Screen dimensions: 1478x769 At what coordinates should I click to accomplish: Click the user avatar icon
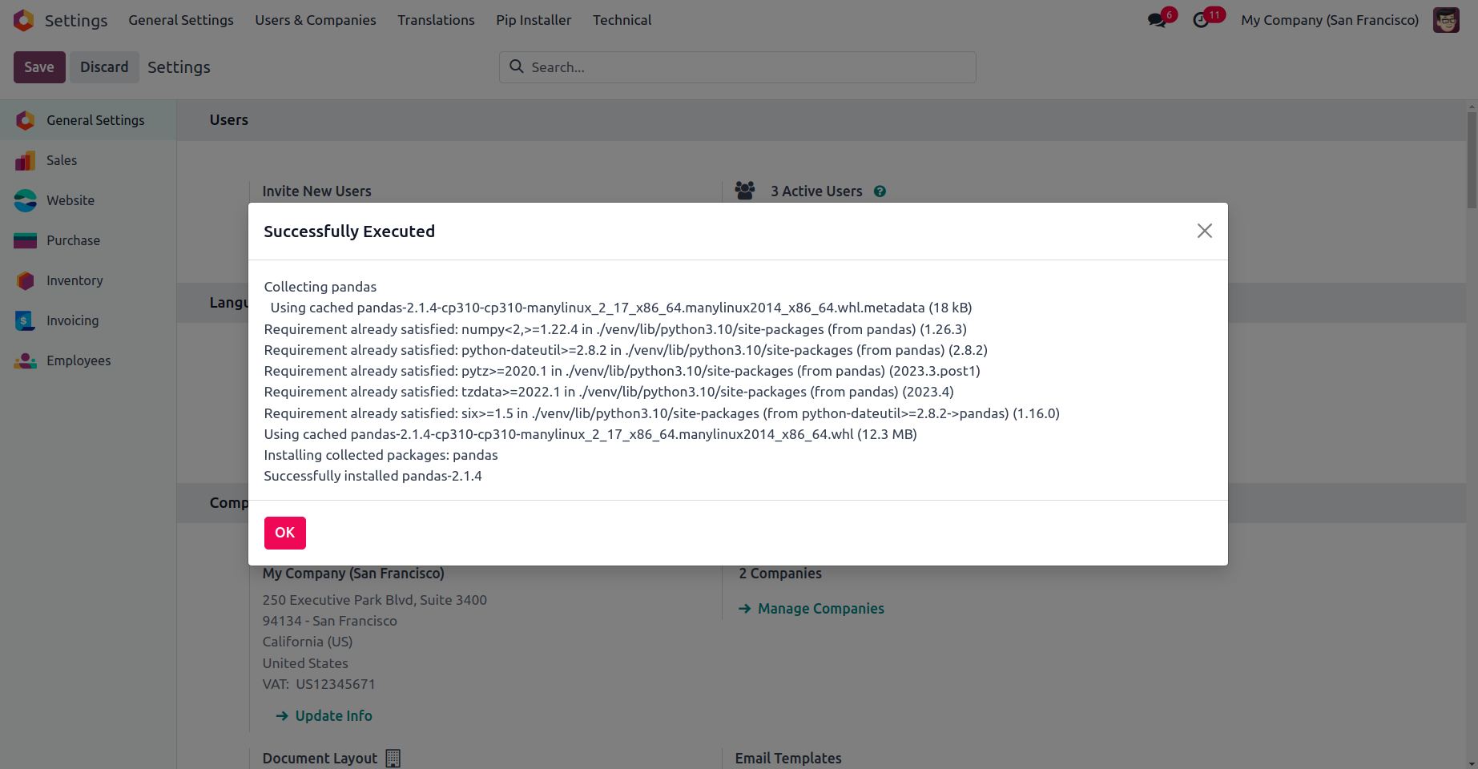click(1446, 20)
